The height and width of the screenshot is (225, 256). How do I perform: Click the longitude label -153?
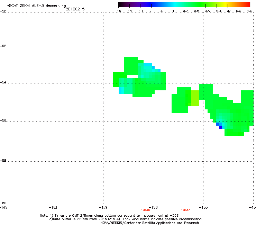(x=203, y=207)
